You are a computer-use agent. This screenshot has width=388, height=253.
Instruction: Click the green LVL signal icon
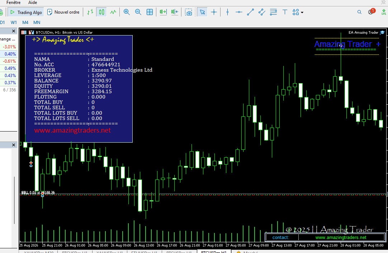point(384,12)
